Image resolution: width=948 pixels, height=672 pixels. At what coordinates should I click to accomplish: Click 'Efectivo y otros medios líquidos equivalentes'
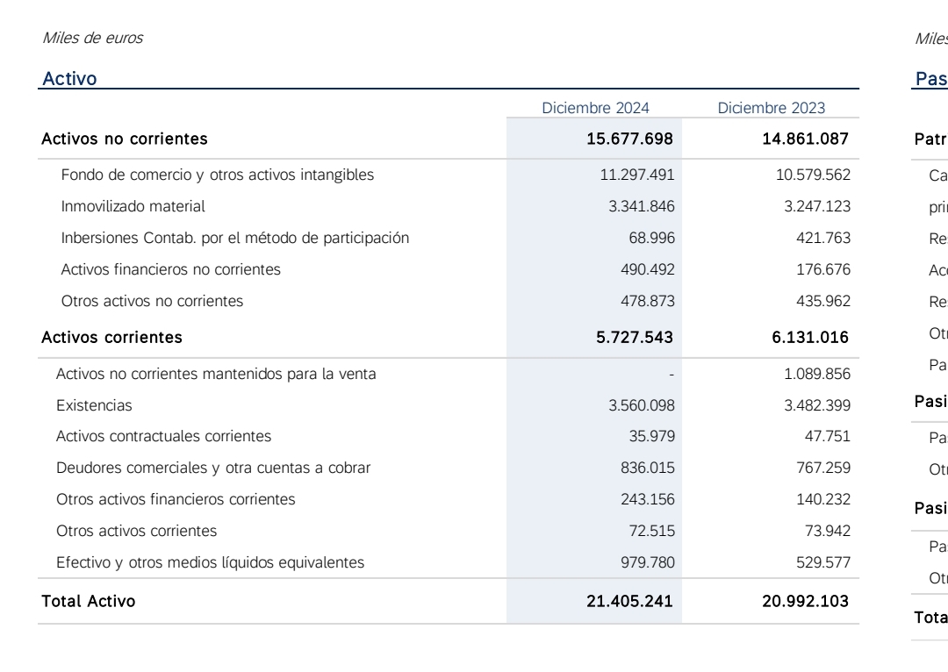point(211,563)
